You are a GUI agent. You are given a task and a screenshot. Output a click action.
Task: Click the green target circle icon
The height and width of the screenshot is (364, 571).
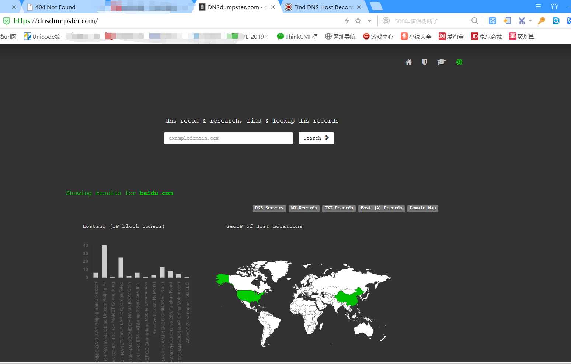click(459, 62)
